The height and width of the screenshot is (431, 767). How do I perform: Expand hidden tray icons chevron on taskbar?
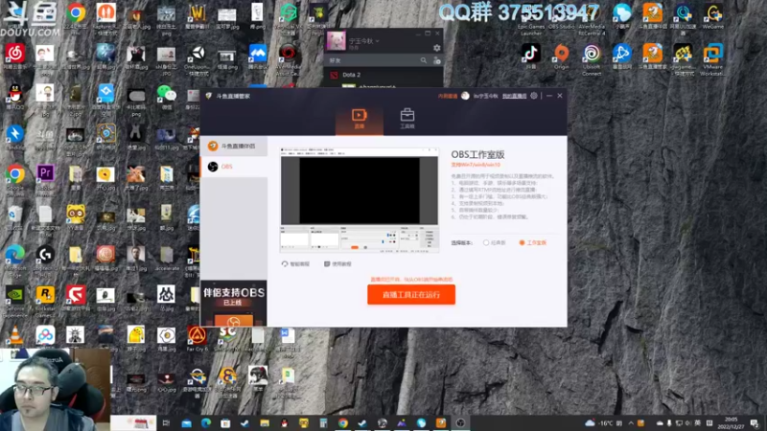[x=631, y=422]
